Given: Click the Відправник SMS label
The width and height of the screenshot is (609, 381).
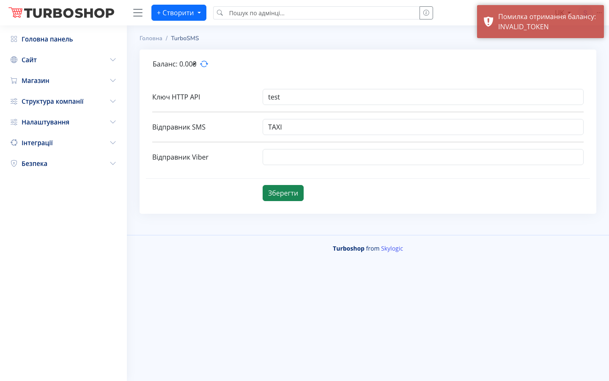Looking at the screenshot, I should click(179, 127).
